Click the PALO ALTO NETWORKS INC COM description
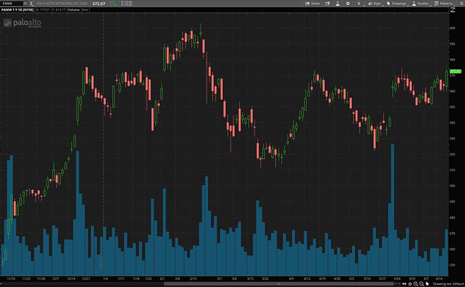 point(62,4)
